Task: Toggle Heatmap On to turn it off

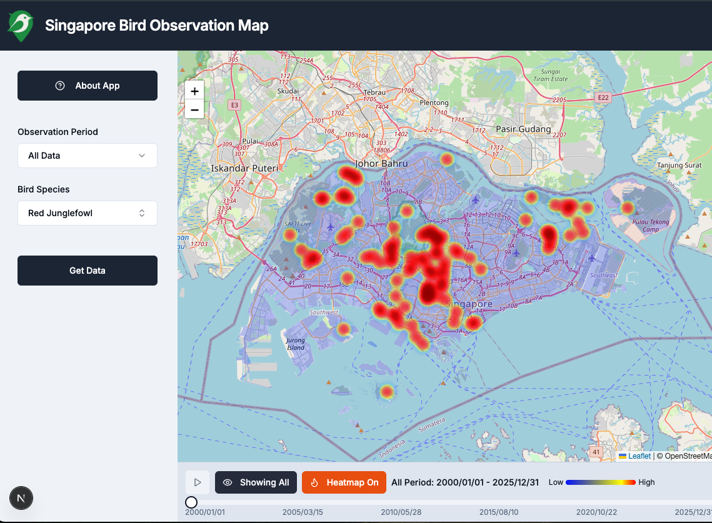Action: [x=344, y=482]
